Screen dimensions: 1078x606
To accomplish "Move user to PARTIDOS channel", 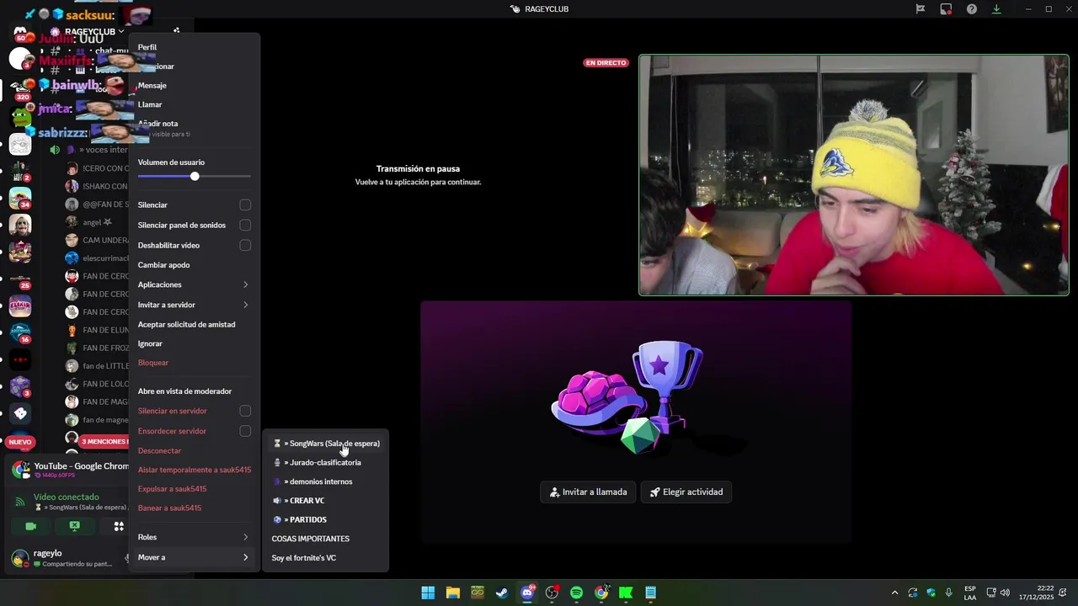I will click(326, 520).
